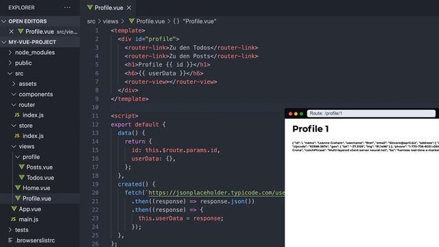Open the jsonplaceholder URL in fetch call

pyautogui.click(x=216, y=193)
